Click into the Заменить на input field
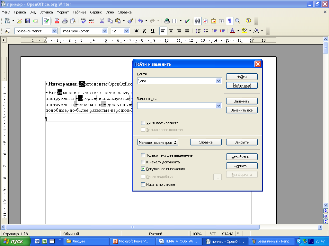 (177, 106)
